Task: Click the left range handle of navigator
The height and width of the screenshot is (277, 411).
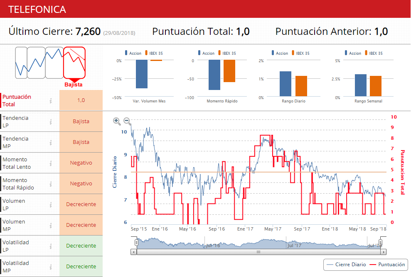Action: click(136, 243)
